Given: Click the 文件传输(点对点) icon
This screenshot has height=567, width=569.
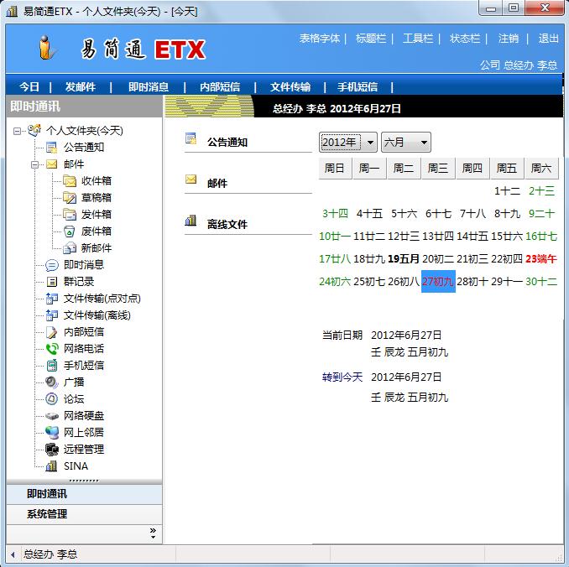Looking at the screenshot, I should tap(51, 299).
